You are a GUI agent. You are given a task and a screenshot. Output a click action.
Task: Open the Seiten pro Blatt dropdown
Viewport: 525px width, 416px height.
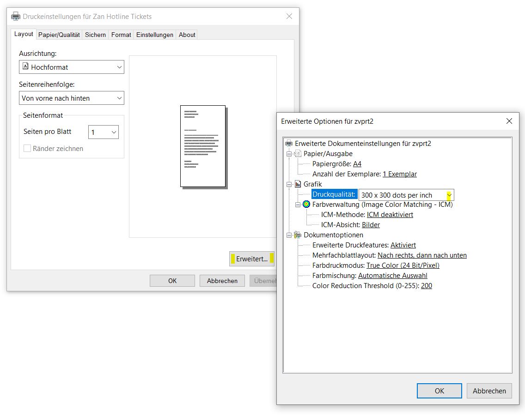tap(104, 132)
